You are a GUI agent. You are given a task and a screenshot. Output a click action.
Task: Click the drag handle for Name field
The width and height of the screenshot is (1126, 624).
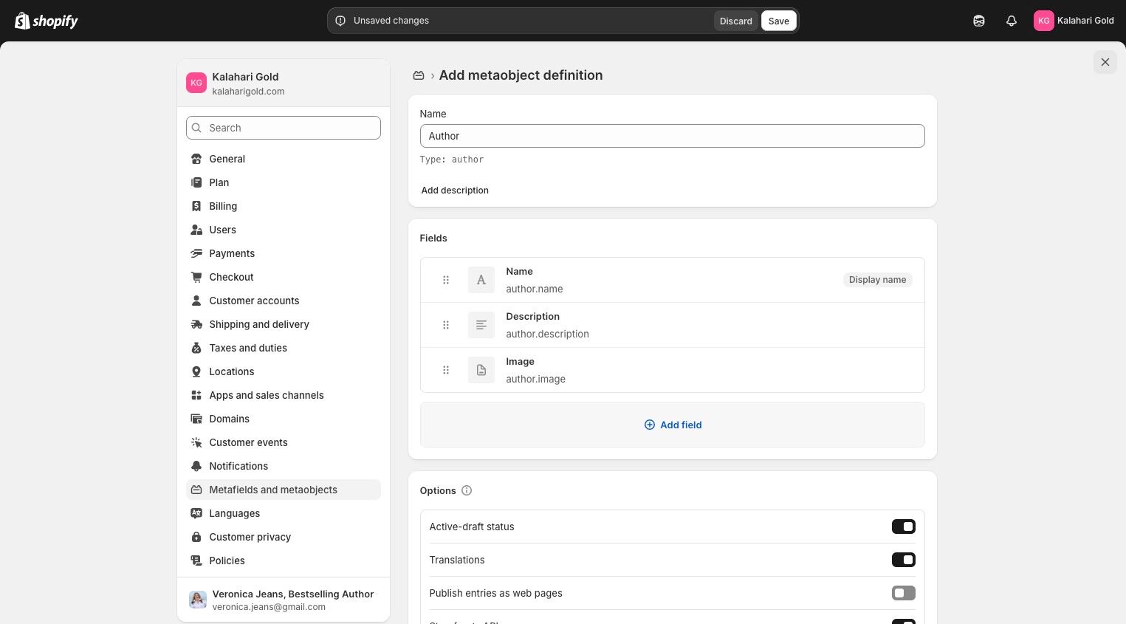tap(446, 280)
